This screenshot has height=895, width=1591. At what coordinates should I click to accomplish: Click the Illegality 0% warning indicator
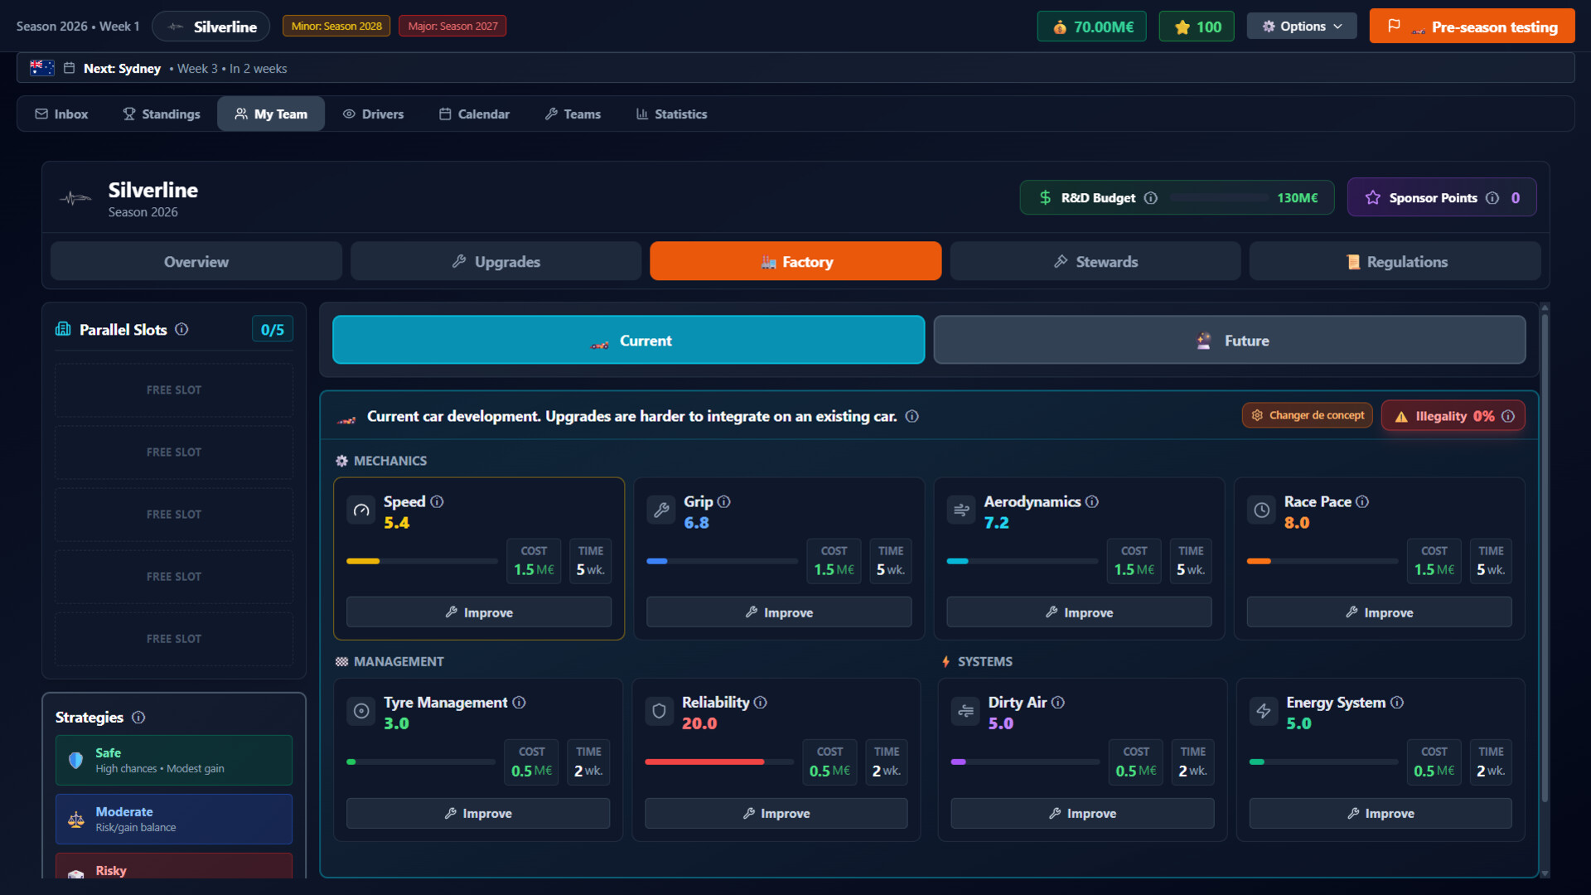[1453, 415]
